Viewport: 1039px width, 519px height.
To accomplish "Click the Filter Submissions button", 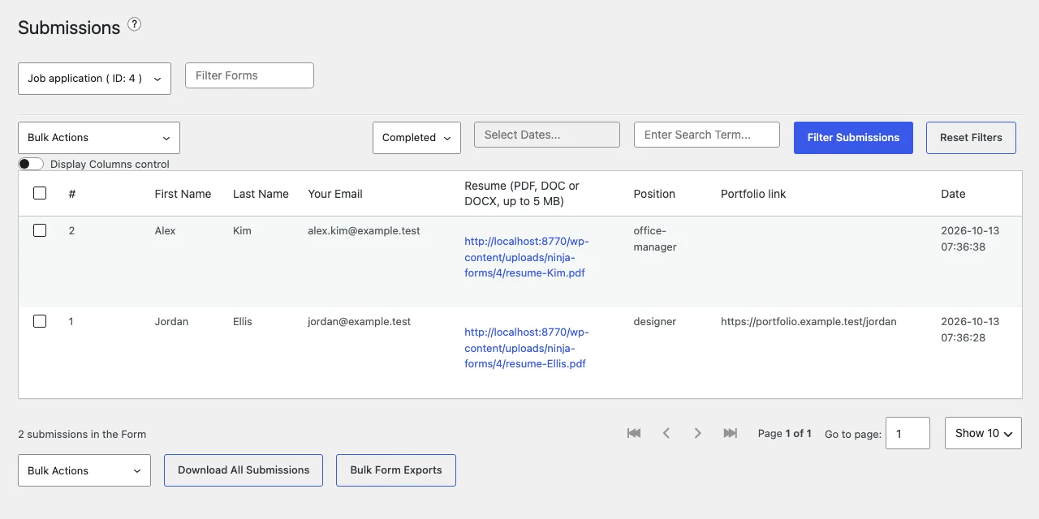I will [853, 138].
